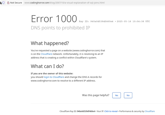Open the footer Cloudflare security link
This screenshot has width=165, height=115.
[150, 111]
